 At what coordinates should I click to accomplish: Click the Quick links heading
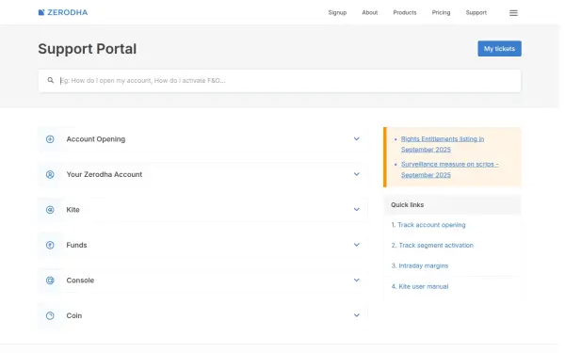tap(407, 204)
